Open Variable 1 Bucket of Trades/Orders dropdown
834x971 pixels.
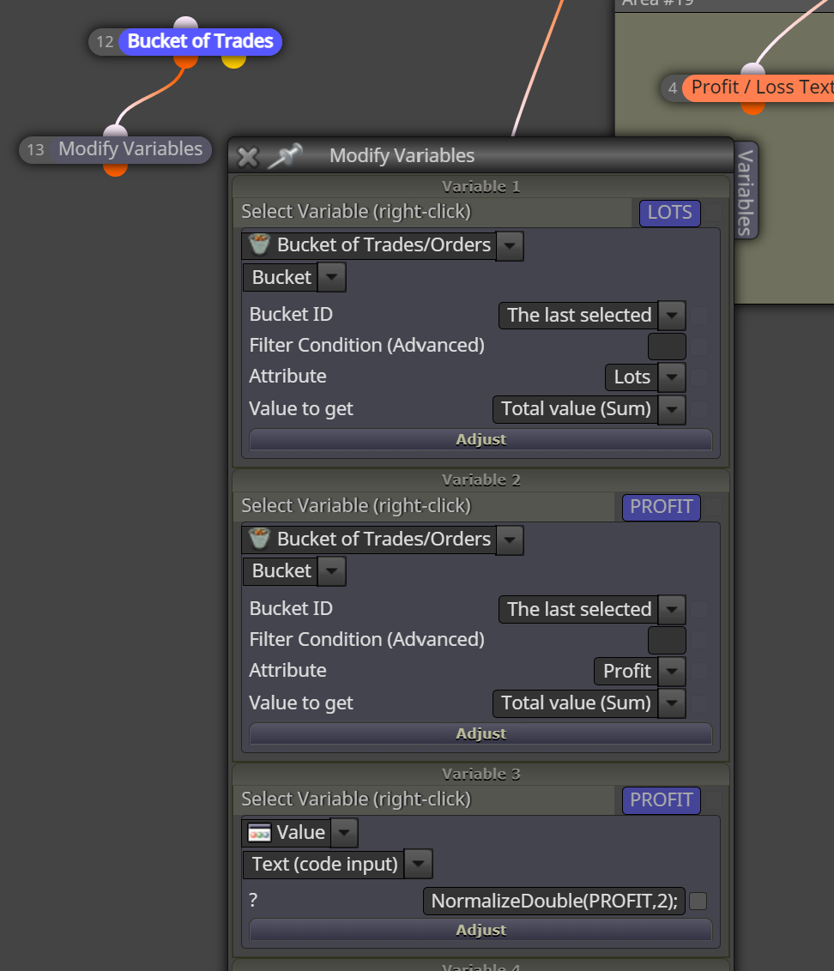tap(510, 245)
